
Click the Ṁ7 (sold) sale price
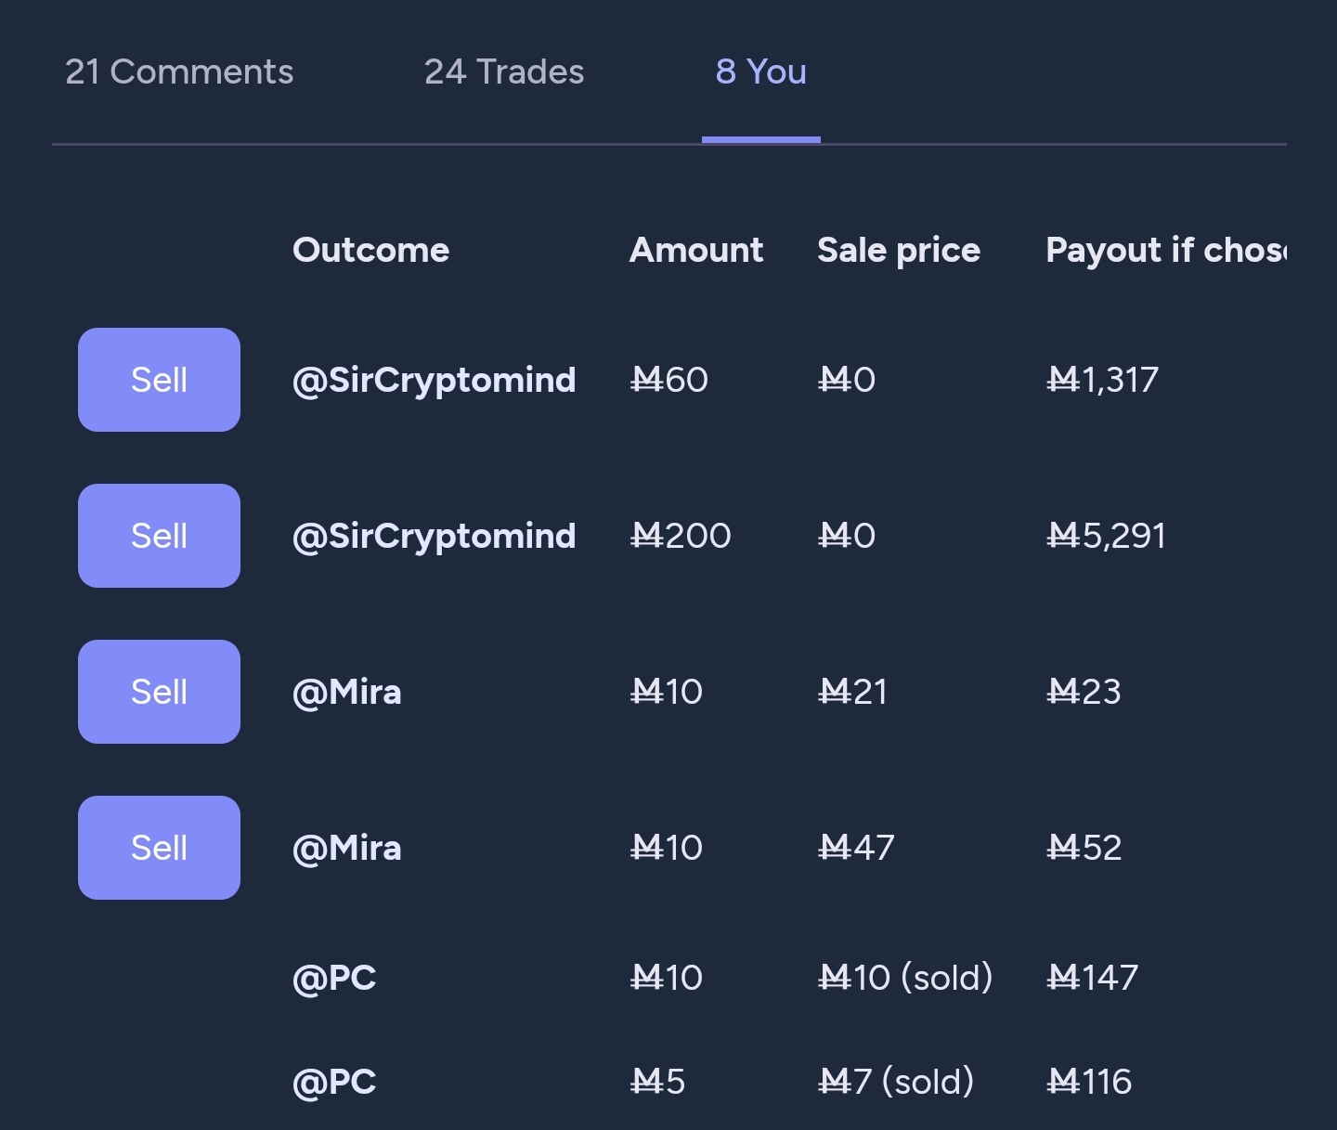(896, 1082)
